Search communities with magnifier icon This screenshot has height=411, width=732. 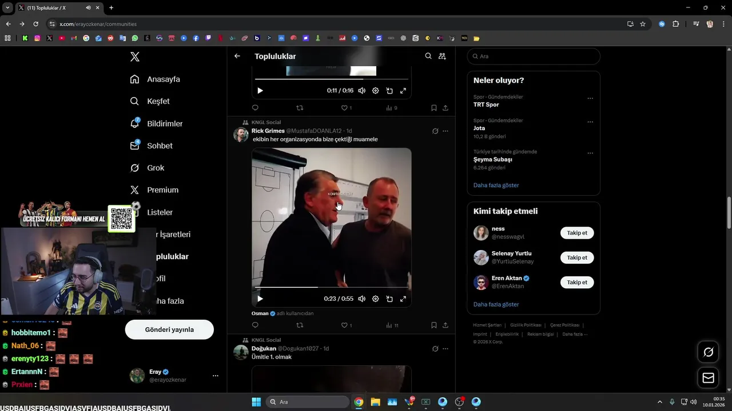pyautogui.click(x=428, y=56)
